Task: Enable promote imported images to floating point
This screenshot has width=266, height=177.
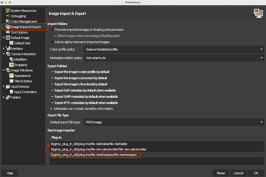Action: coord(52,30)
